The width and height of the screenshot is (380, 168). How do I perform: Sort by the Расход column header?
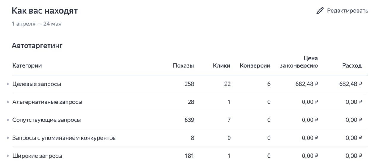pyautogui.click(x=352, y=66)
